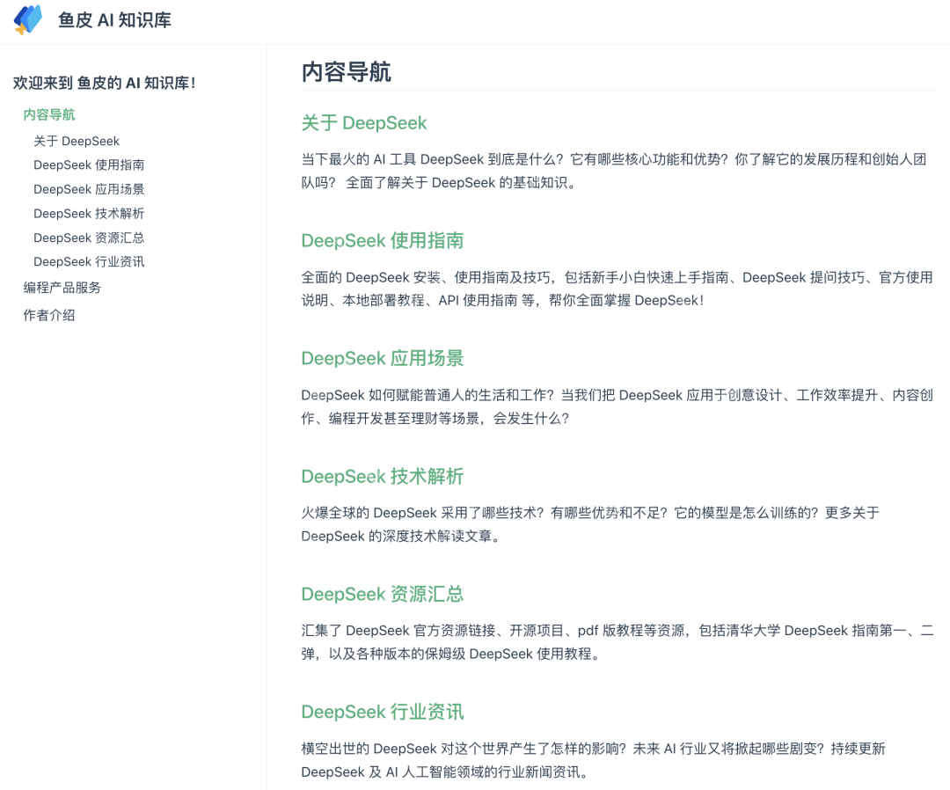This screenshot has width=950, height=790.
Task: Click the 关于 DeepSeek content heading
Action: pos(364,123)
